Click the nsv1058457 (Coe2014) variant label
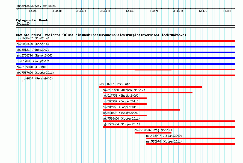243x163 pixels. tap(33, 38)
